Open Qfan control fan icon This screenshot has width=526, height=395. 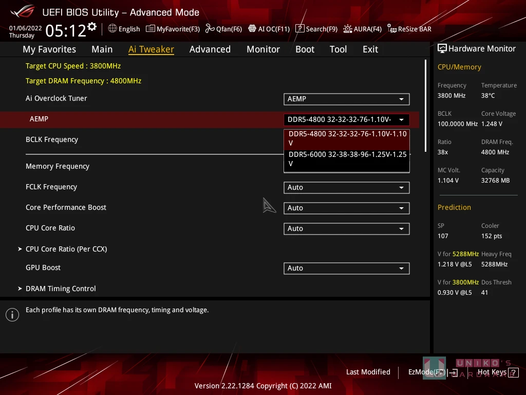pyautogui.click(x=210, y=29)
